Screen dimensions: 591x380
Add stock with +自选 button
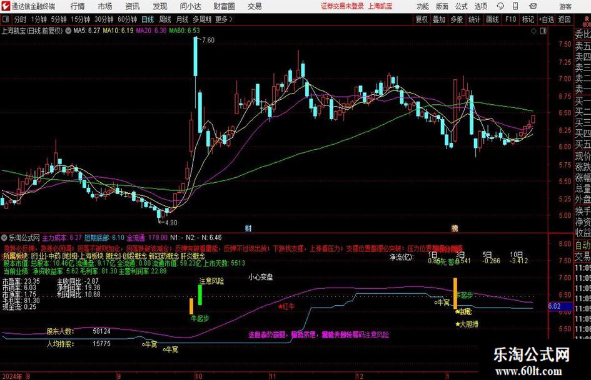point(546,19)
